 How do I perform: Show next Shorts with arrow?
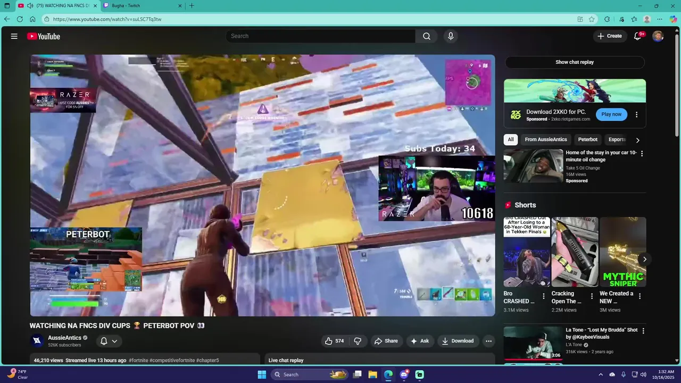[644, 259]
